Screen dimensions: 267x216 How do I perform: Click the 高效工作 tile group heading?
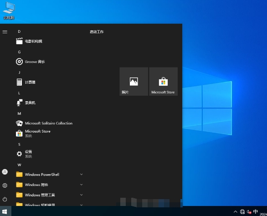point(97,32)
